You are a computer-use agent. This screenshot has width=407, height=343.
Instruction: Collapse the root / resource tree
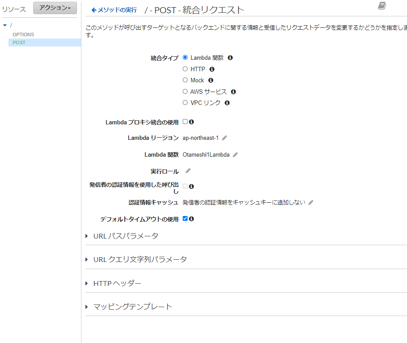(5, 25)
